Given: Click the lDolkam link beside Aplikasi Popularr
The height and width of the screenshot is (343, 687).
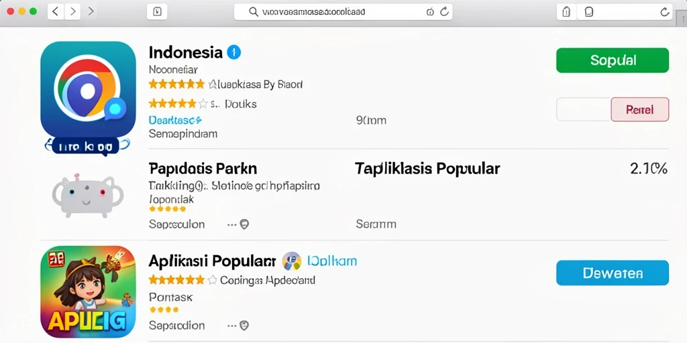Looking at the screenshot, I should pos(331,261).
